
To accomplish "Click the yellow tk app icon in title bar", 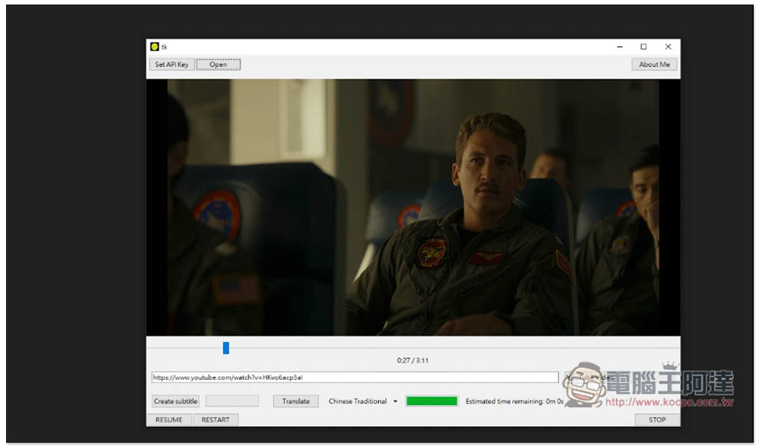I will tap(154, 47).
